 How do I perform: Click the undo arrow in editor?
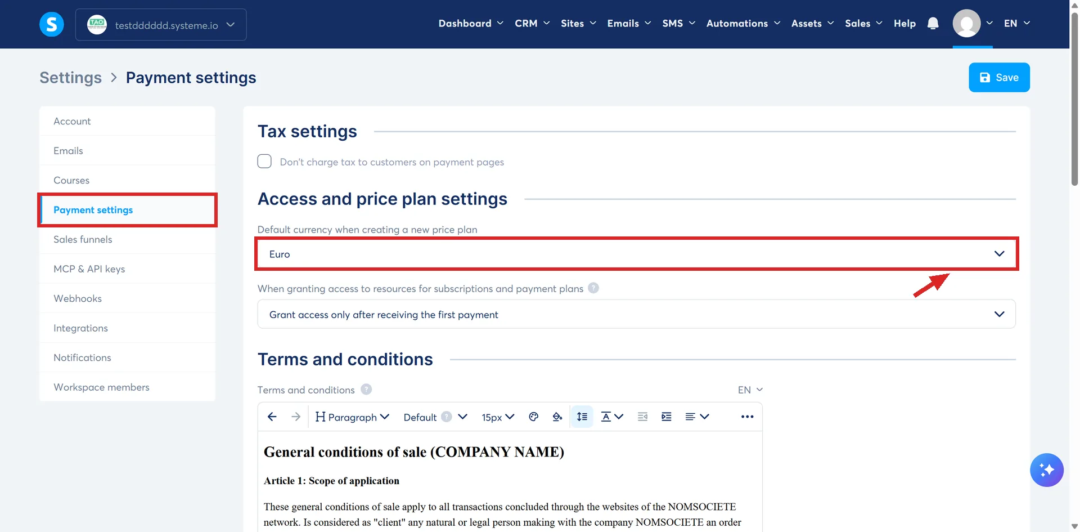click(x=272, y=417)
